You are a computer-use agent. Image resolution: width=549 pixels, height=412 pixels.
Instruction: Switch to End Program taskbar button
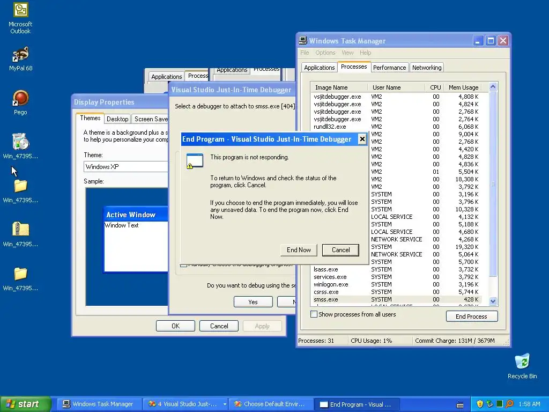click(357, 404)
